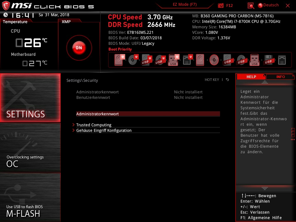Switch to the INFO tab
Viewport: 296px width, 222px height.
(280, 77)
